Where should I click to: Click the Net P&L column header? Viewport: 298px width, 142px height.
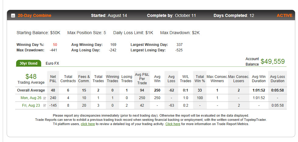tap(53, 79)
